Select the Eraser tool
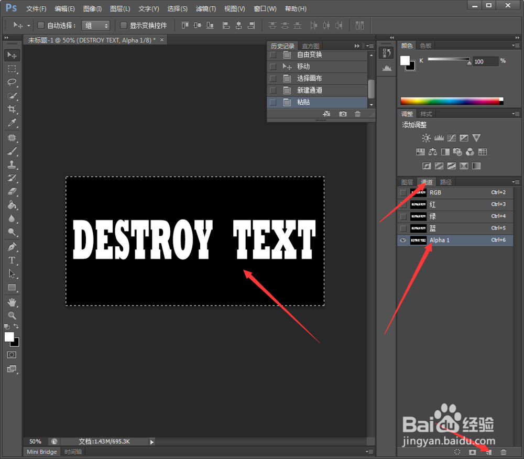 tap(12, 191)
